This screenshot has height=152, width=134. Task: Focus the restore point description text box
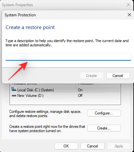pos(68,57)
